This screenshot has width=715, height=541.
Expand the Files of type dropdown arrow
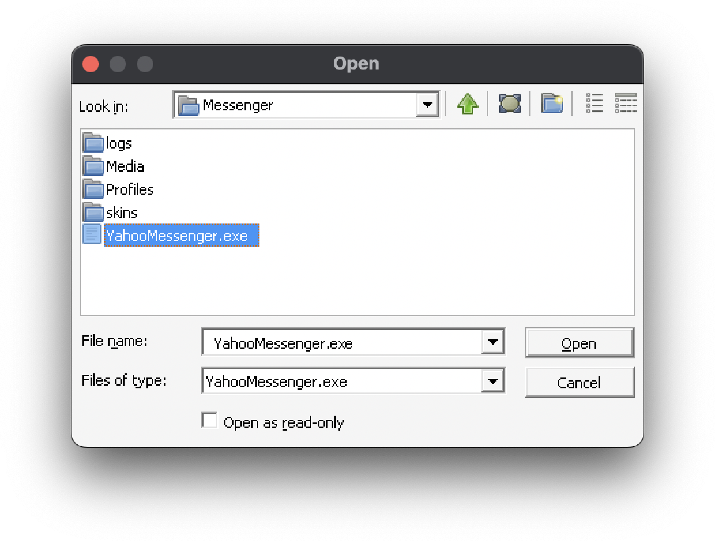pos(493,381)
